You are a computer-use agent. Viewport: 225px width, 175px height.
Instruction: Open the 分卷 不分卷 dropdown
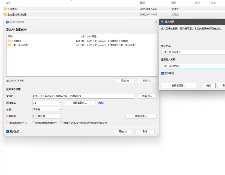click(x=47, y=109)
